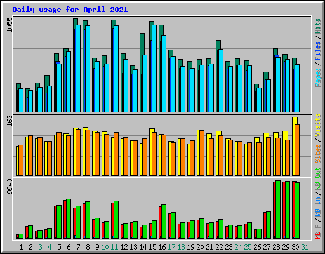Click day 30 on the x-axis
This screenshot has height=254, width=325.
pyautogui.click(x=295, y=247)
